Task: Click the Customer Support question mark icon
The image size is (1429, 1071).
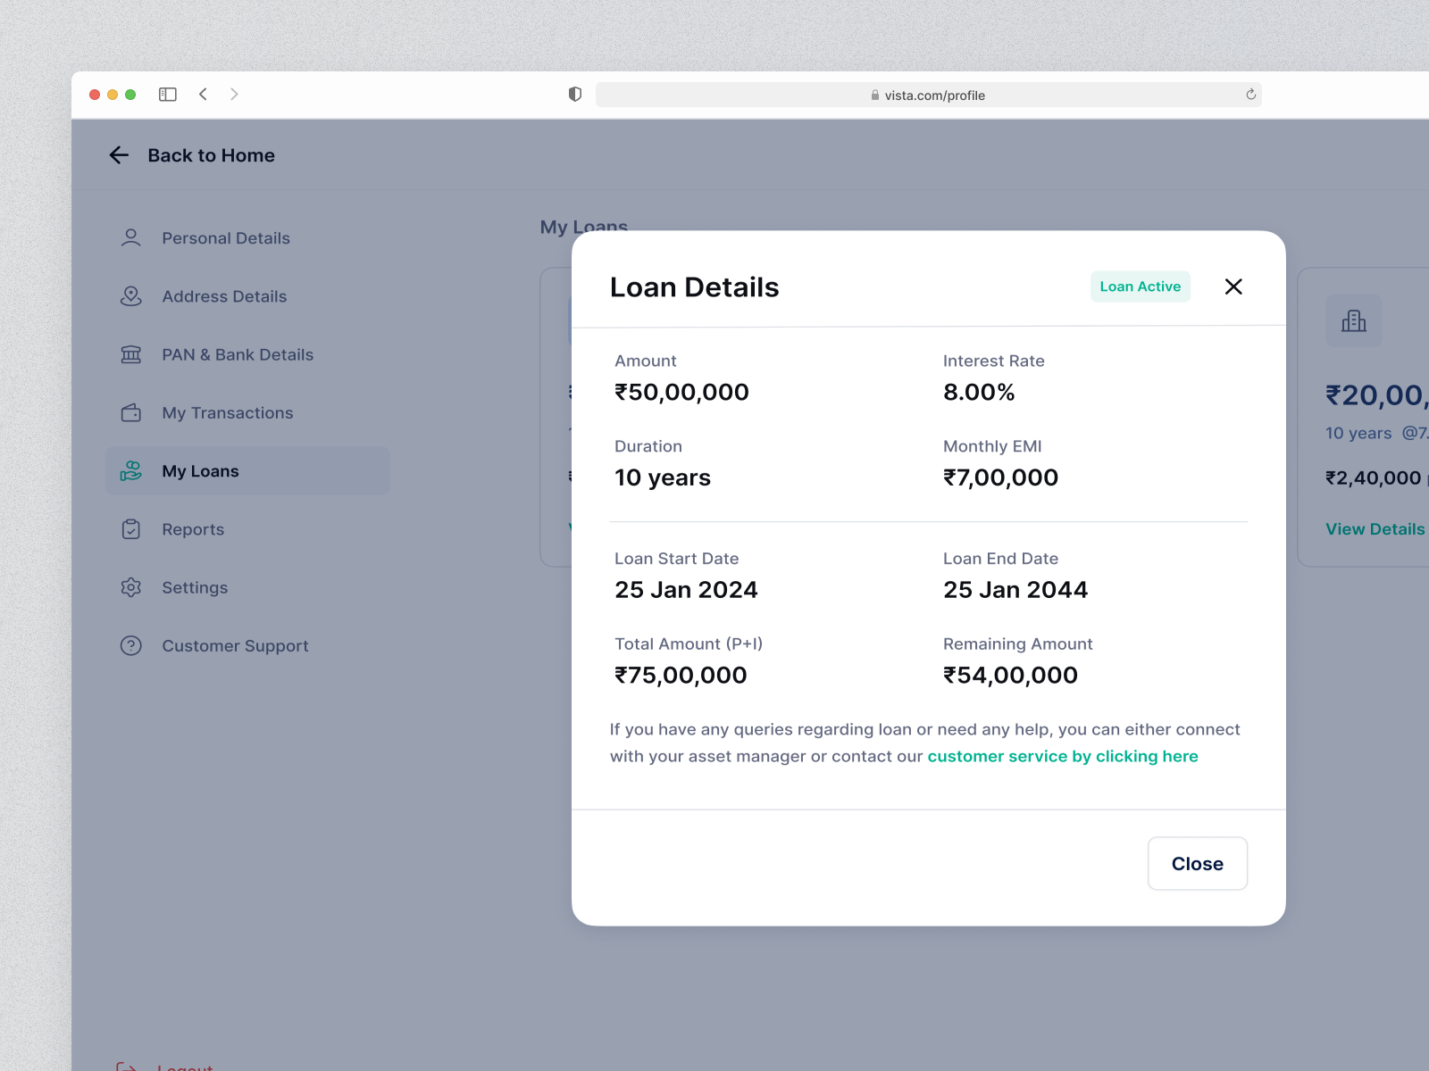Action: (131, 645)
